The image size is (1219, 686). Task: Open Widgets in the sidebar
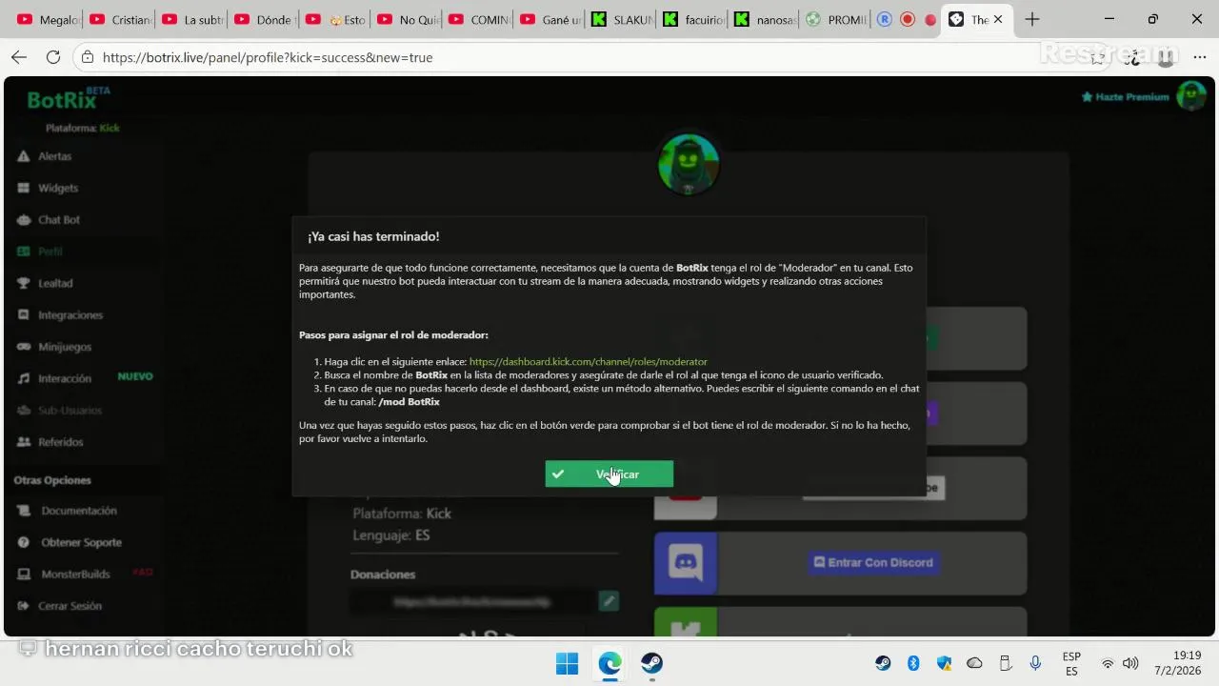pos(58,188)
